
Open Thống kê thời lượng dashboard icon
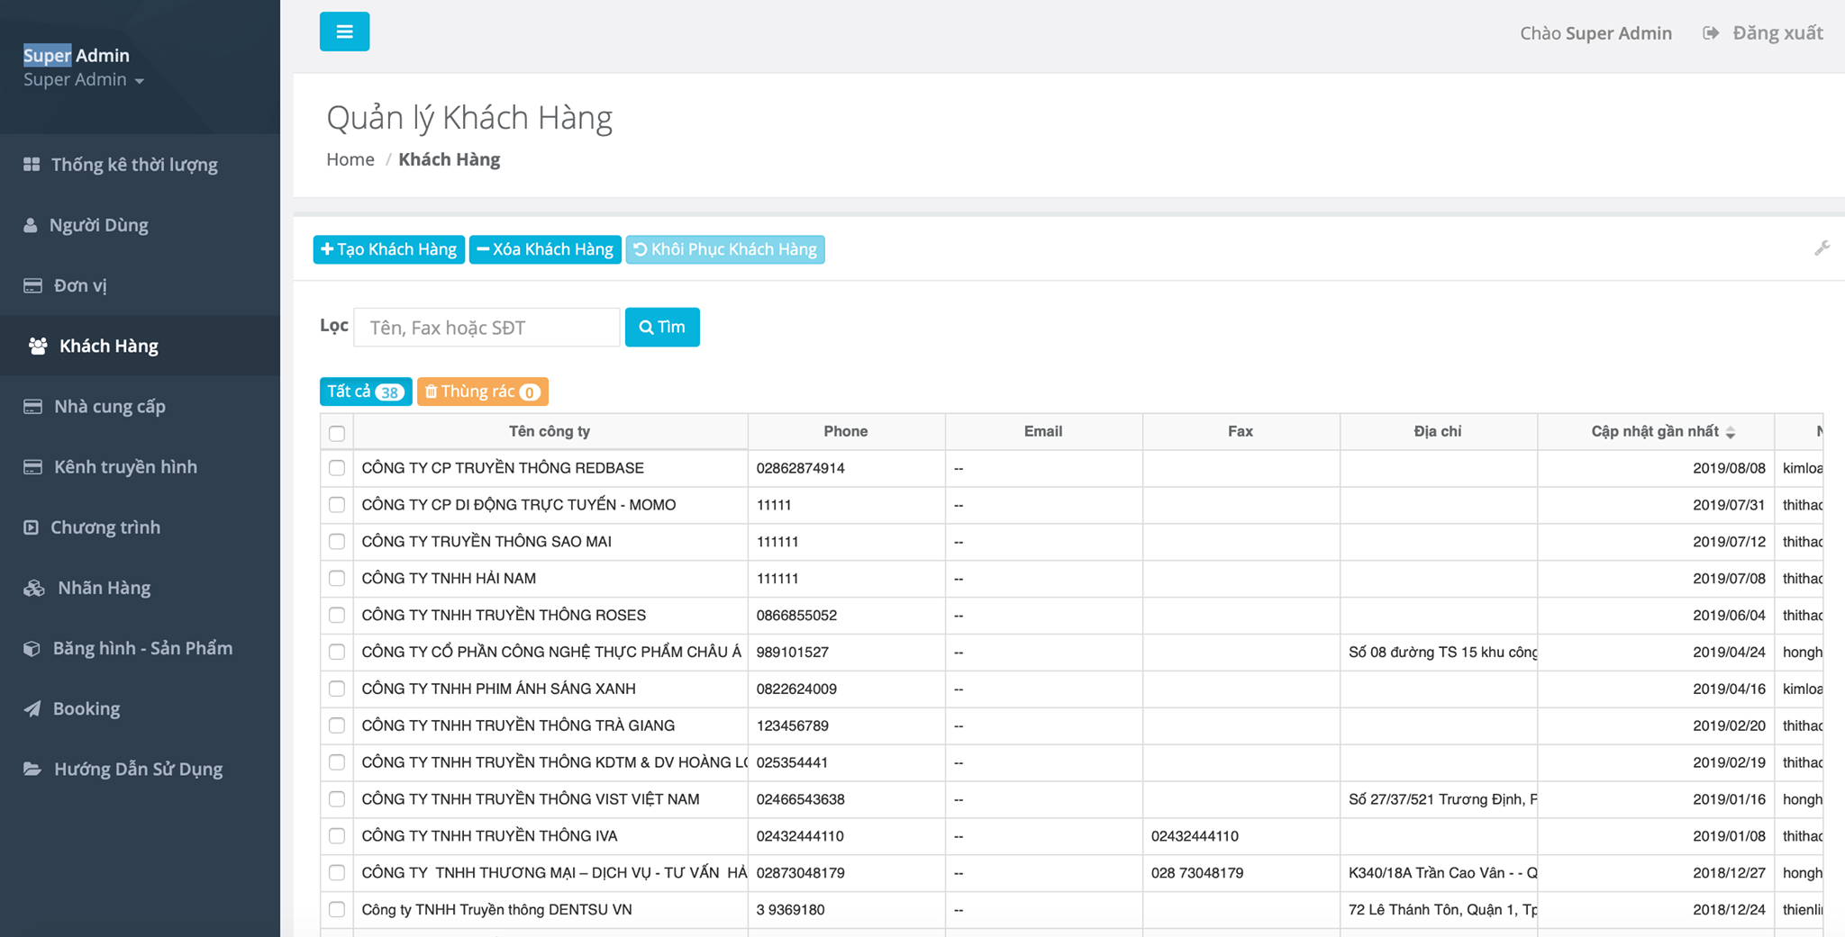tap(32, 165)
